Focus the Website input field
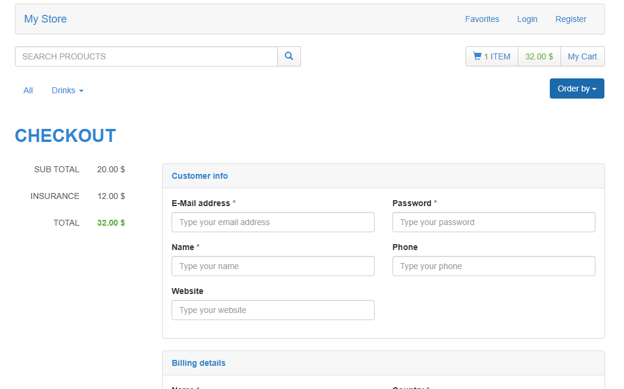The width and height of the screenshot is (624, 389). [x=273, y=310]
